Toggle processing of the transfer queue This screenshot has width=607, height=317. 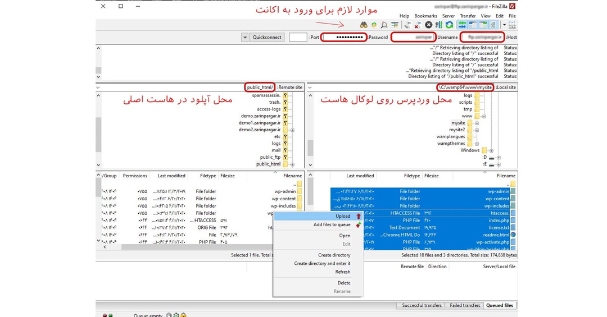(438, 25)
